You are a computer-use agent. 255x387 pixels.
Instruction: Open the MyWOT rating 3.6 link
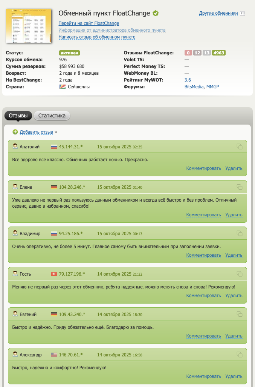pyautogui.click(x=188, y=80)
